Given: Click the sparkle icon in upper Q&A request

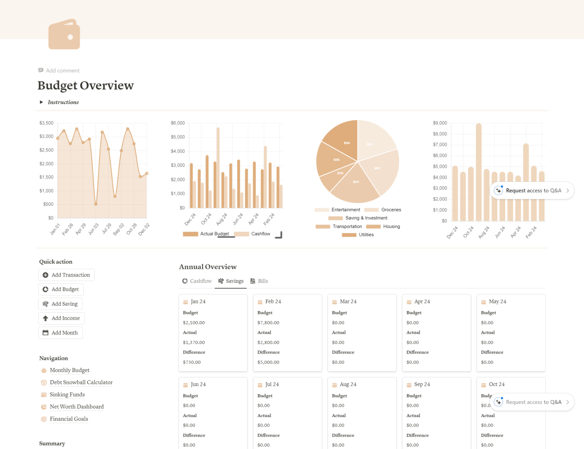Looking at the screenshot, I should pyautogui.click(x=498, y=190).
